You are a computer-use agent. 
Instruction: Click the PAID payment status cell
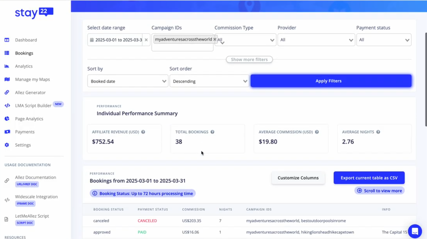click(142, 232)
